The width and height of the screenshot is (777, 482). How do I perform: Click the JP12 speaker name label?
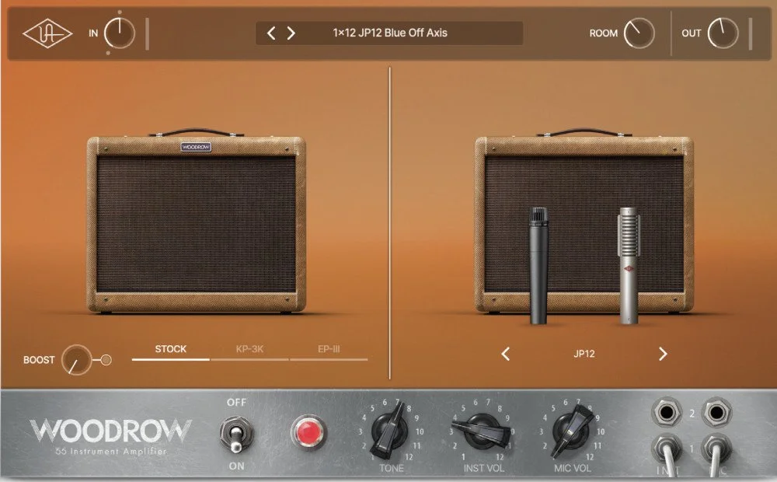[x=584, y=354]
